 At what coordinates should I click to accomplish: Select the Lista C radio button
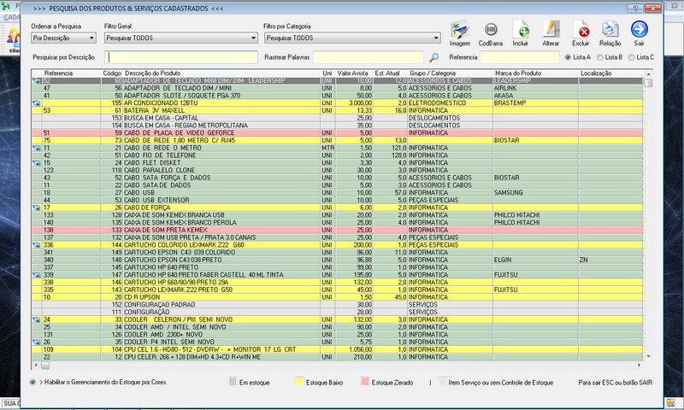[x=631, y=57]
